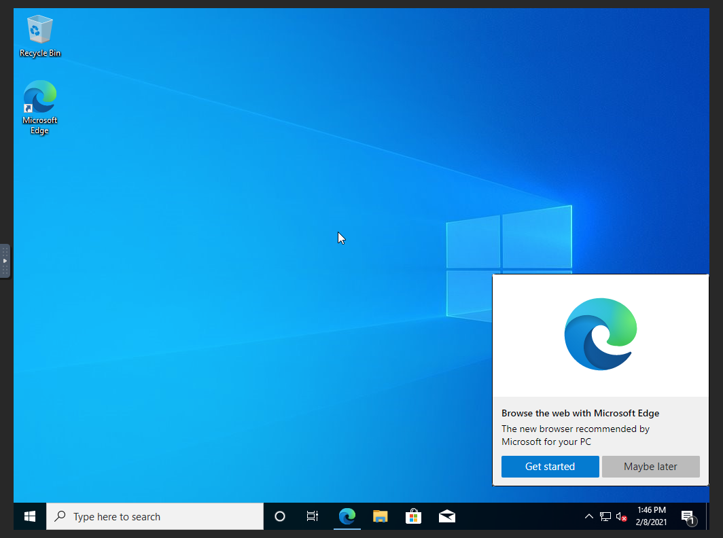Open the Recycle Bin desktop icon

(x=39, y=35)
